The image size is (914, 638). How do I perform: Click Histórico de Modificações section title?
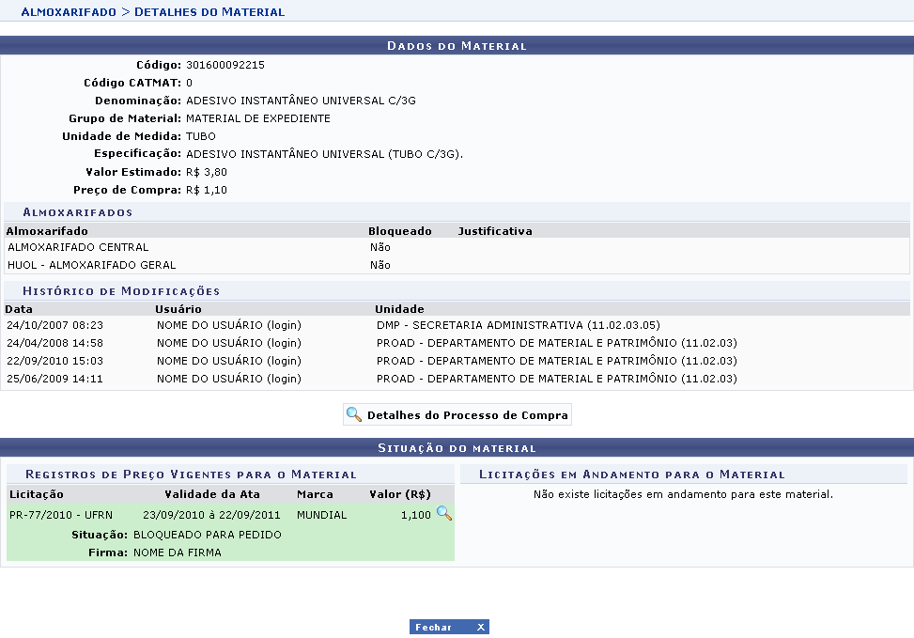pos(121,291)
